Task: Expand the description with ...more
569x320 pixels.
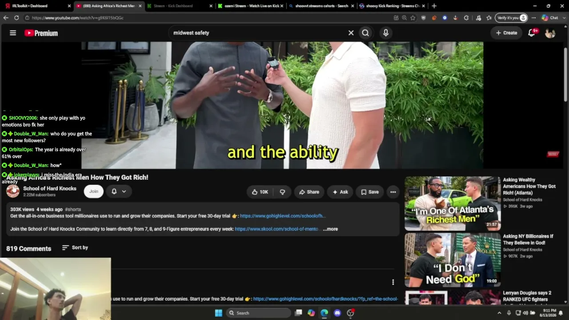Action: pyautogui.click(x=330, y=229)
